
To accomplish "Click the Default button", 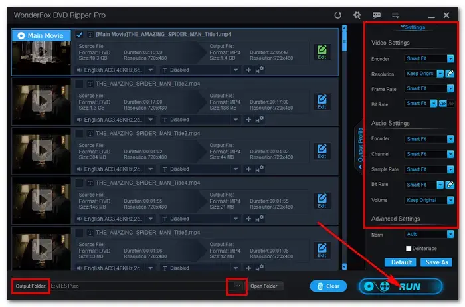I will tap(401, 262).
